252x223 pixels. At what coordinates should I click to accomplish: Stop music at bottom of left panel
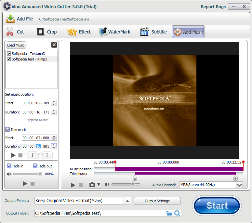(33, 184)
